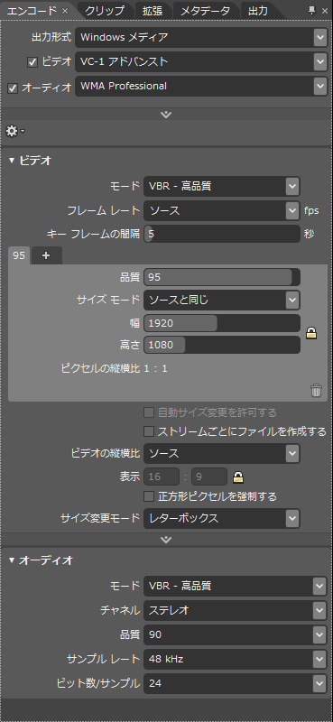This screenshot has height=722, width=333.
Task: Open the audio 品質 90 dropdown
Action: pos(236,635)
